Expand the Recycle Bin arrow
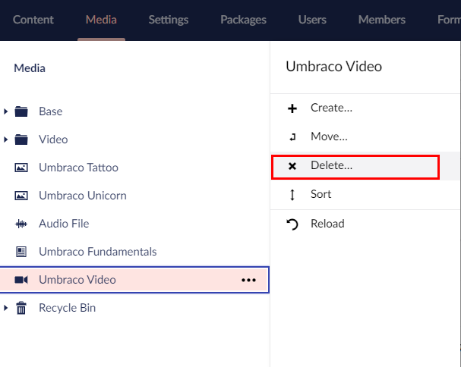 click(5, 308)
